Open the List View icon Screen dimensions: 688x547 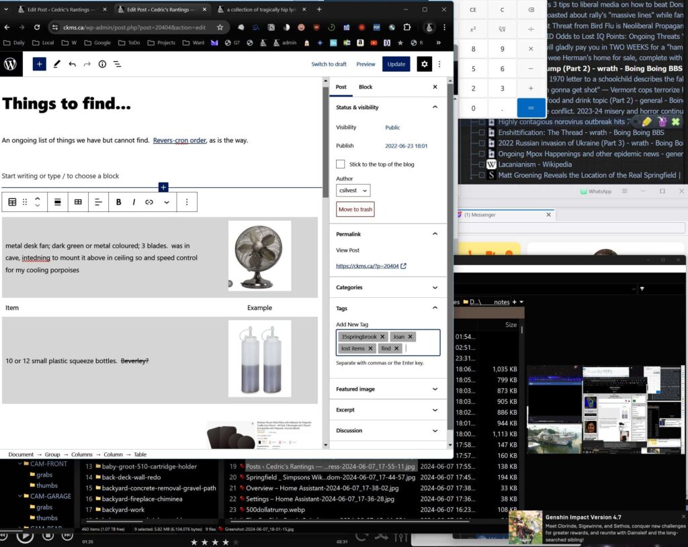117,64
